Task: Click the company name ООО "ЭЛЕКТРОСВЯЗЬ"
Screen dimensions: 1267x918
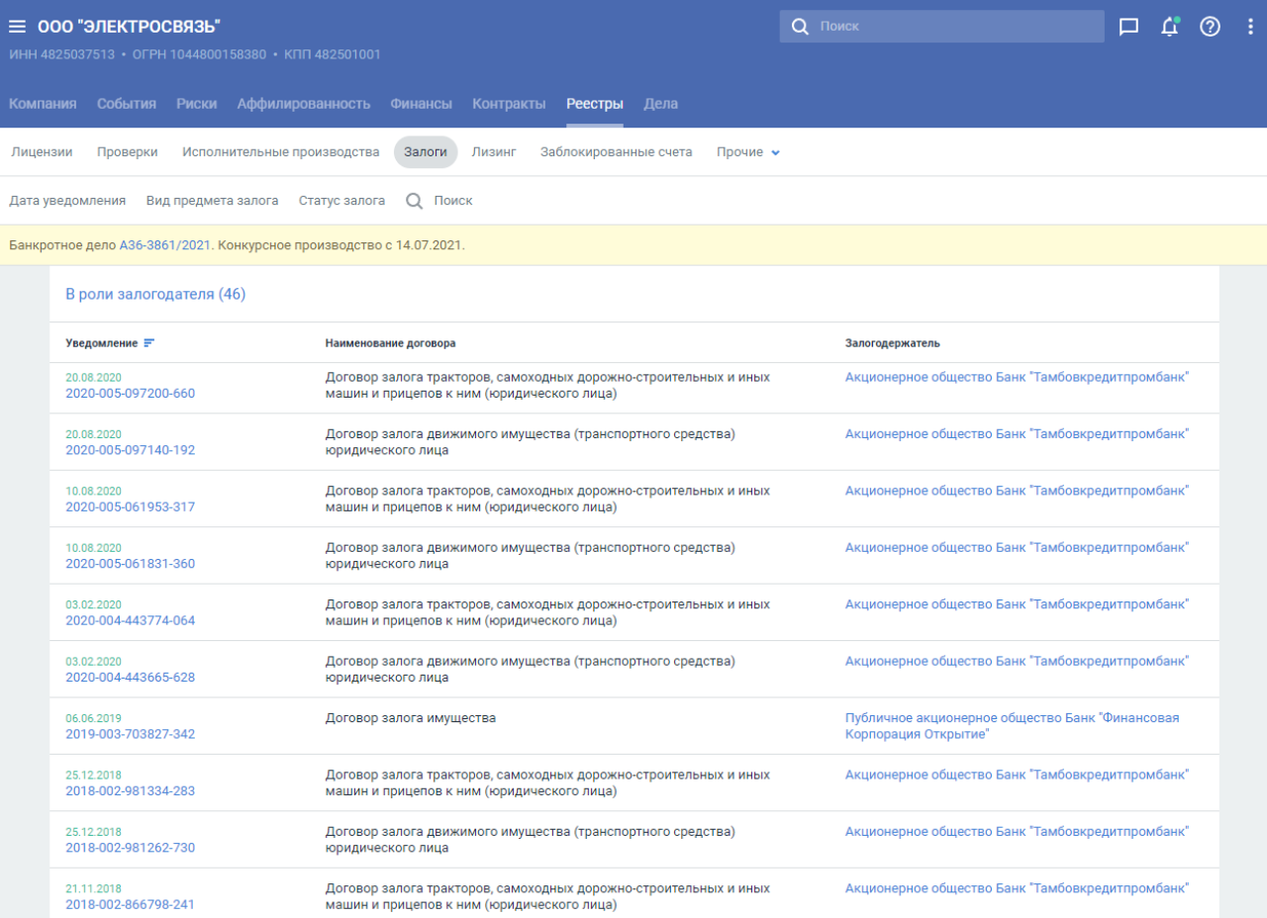Action: [x=130, y=27]
